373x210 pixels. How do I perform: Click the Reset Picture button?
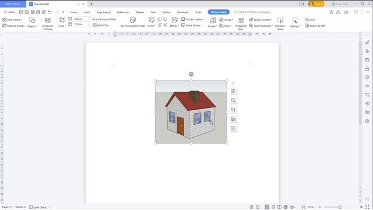coord(191,25)
